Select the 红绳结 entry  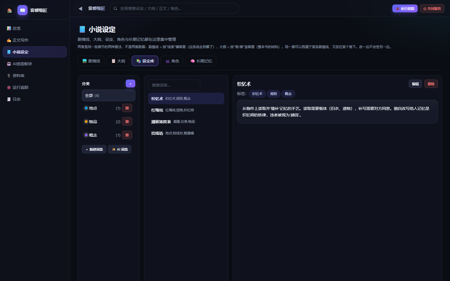[186, 110]
